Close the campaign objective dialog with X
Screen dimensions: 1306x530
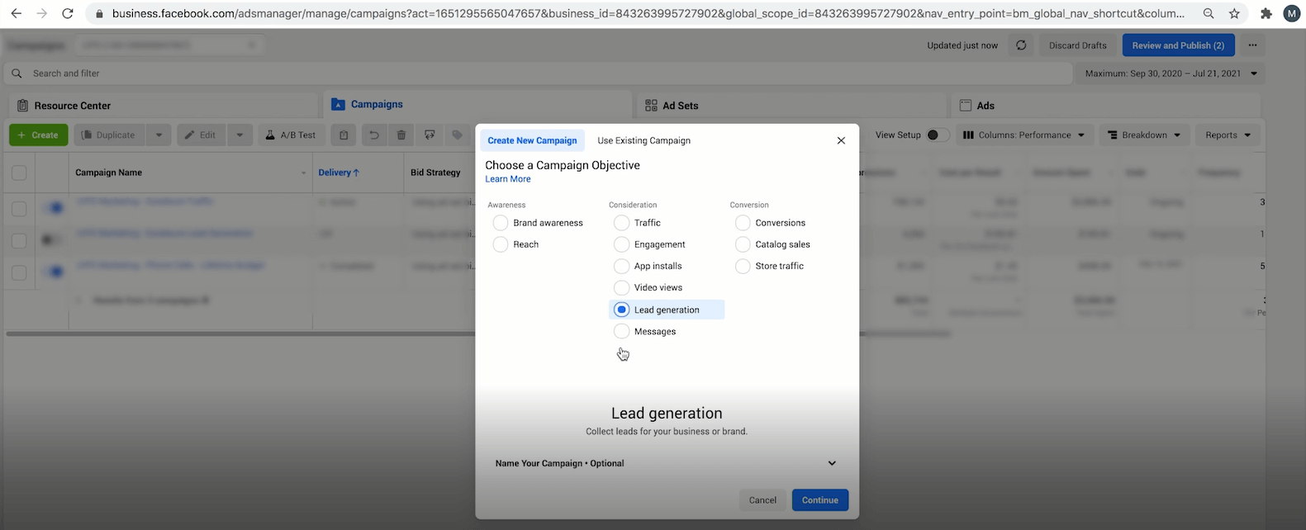pyautogui.click(x=841, y=140)
